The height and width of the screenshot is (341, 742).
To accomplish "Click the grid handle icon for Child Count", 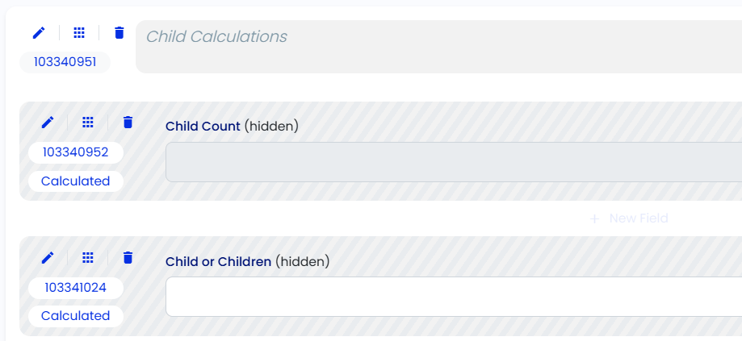I will tap(87, 123).
